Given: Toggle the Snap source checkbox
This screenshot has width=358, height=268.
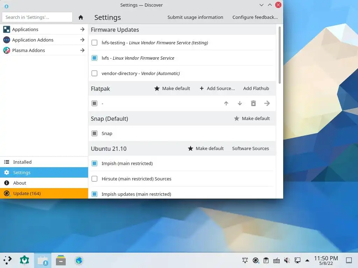Looking at the screenshot, I should pyautogui.click(x=94, y=134).
